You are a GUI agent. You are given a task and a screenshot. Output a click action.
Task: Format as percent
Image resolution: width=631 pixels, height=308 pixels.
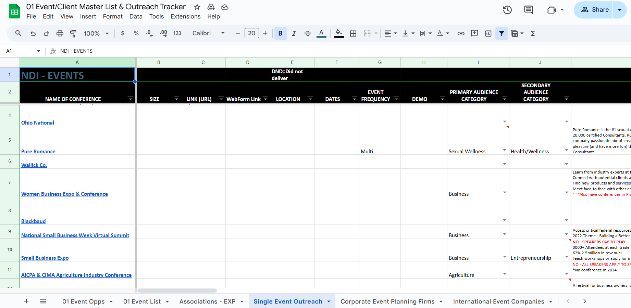[136, 33]
